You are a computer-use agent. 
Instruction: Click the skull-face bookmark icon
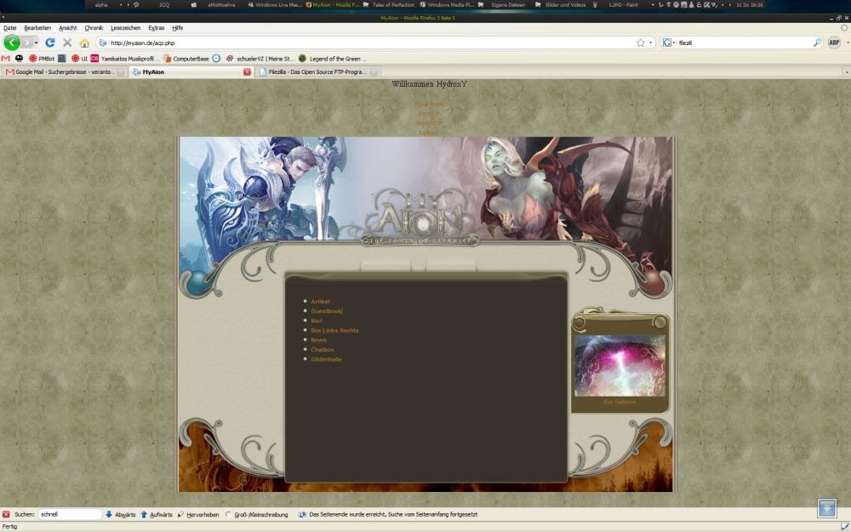(19, 58)
